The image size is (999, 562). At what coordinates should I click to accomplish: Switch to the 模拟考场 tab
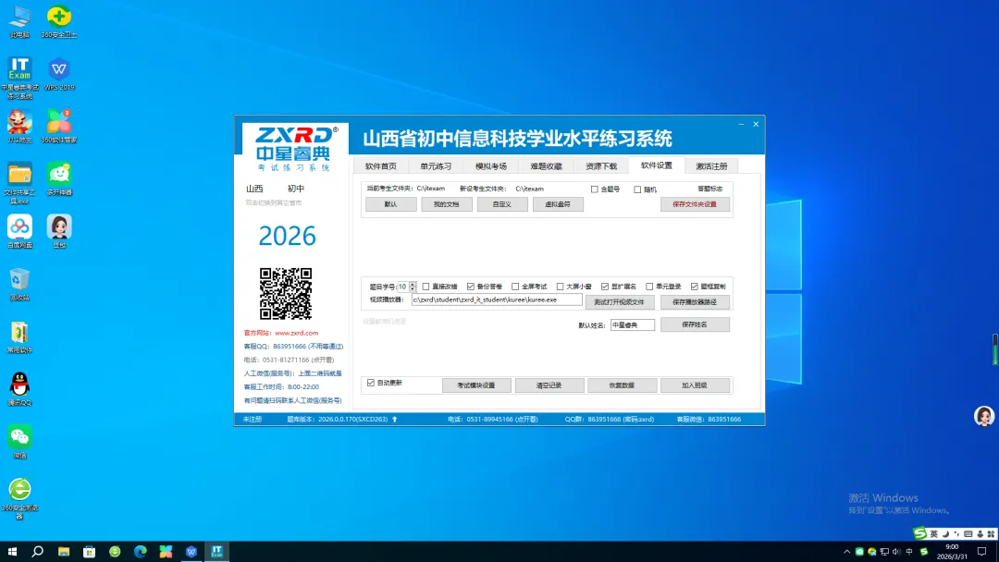(x=490, y=166)
